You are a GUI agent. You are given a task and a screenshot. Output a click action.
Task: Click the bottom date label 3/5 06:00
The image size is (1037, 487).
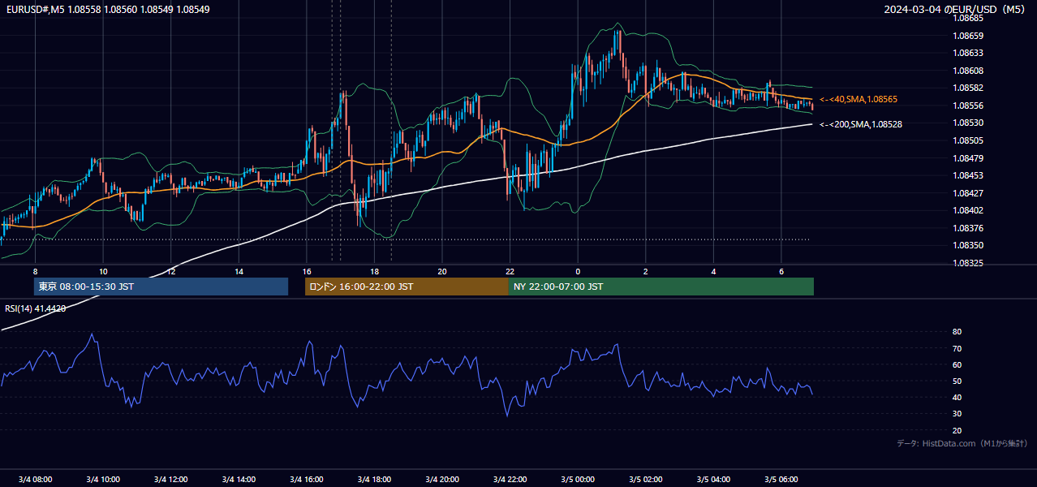[781, 479]
